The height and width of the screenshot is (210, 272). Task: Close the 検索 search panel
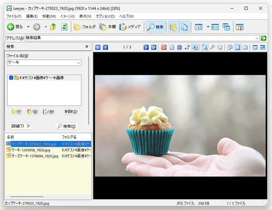(x=87, y=47)
